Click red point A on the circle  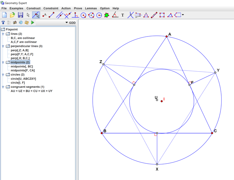(167, 36)
